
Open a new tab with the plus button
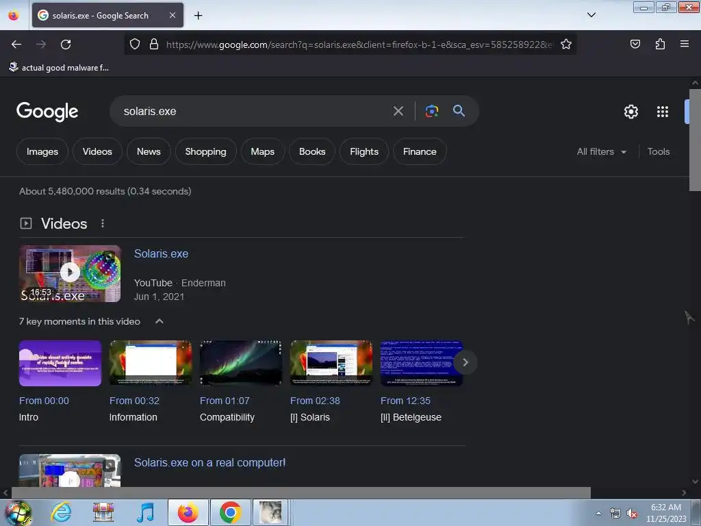click(198, 16)
